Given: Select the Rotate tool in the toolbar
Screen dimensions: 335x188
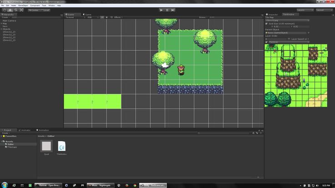Looking at the screenshot, I should (x=16, y=10).
